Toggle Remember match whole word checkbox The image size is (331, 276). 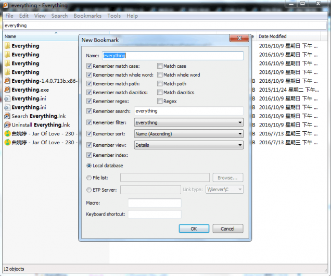click(89, 75)
